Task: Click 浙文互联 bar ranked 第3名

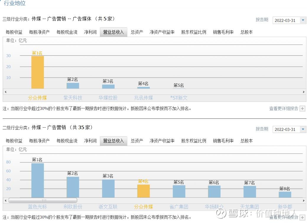Action: coord(108,188)
